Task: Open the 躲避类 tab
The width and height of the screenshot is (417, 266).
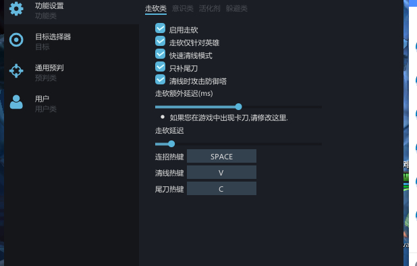Action: pos(237,9)
